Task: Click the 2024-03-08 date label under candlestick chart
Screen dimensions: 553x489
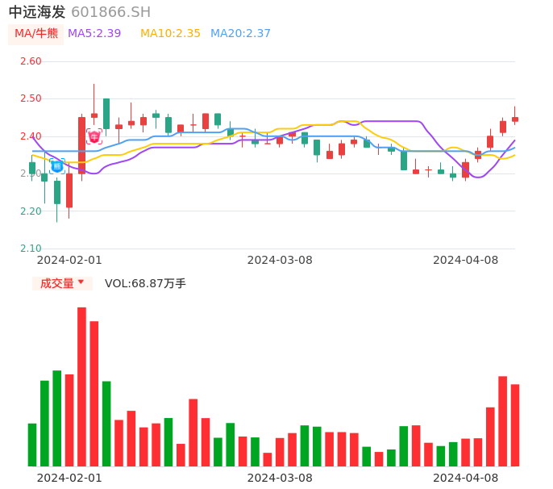Action: (280, 260)
